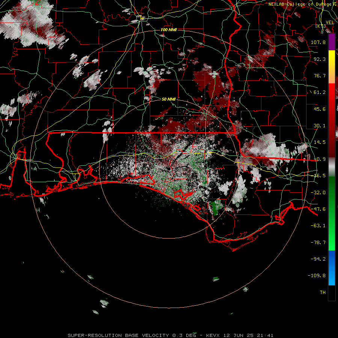Select the 76.7 velocity scale value
Screen dimensions: 338x338
(x=320, y=75)
